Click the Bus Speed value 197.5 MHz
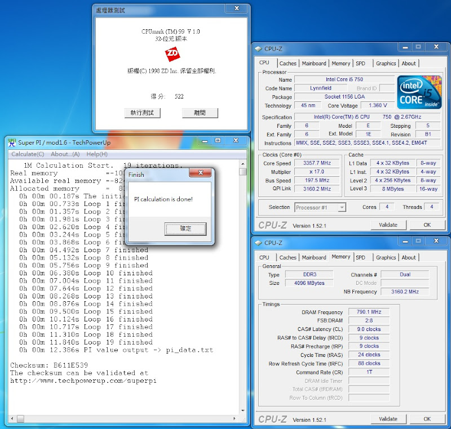451x429 pixels. (317, 180)
